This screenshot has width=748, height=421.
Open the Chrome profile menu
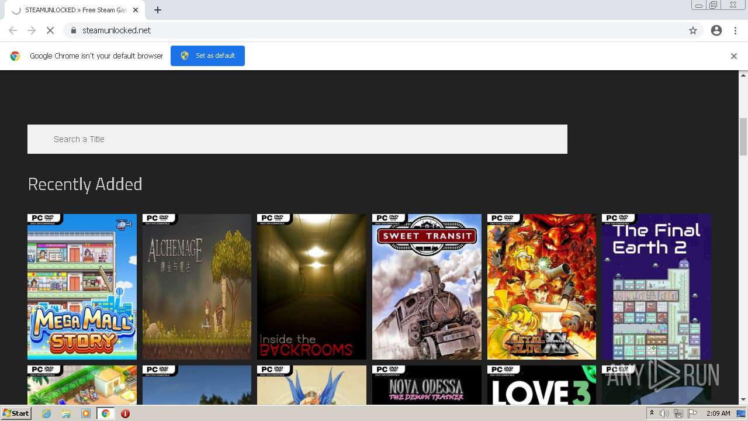click(716, 30)
